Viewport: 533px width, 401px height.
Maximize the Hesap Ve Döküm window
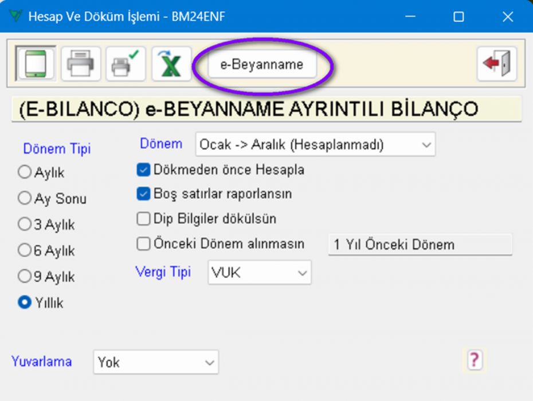point(458,16)
